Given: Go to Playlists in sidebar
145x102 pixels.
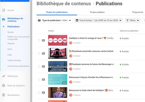Looking at the screenshot, I should click(x=11, y=43).
